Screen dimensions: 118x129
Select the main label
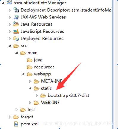click(32, 53)
